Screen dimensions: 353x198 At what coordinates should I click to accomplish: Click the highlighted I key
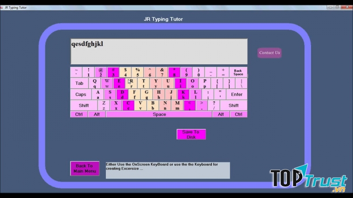(x=180, y=83)
